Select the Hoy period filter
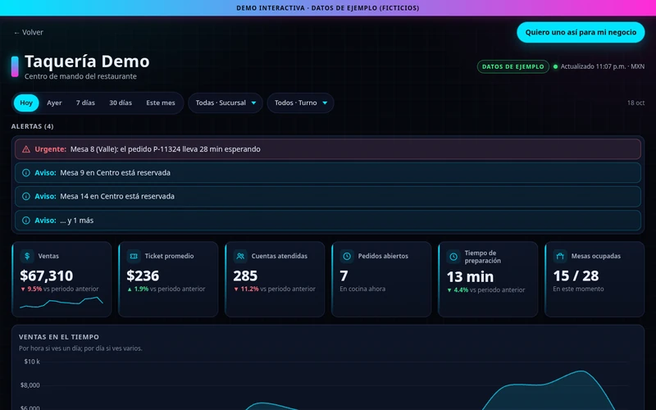Viewport: 656px width, 410px height. point(26,103)
